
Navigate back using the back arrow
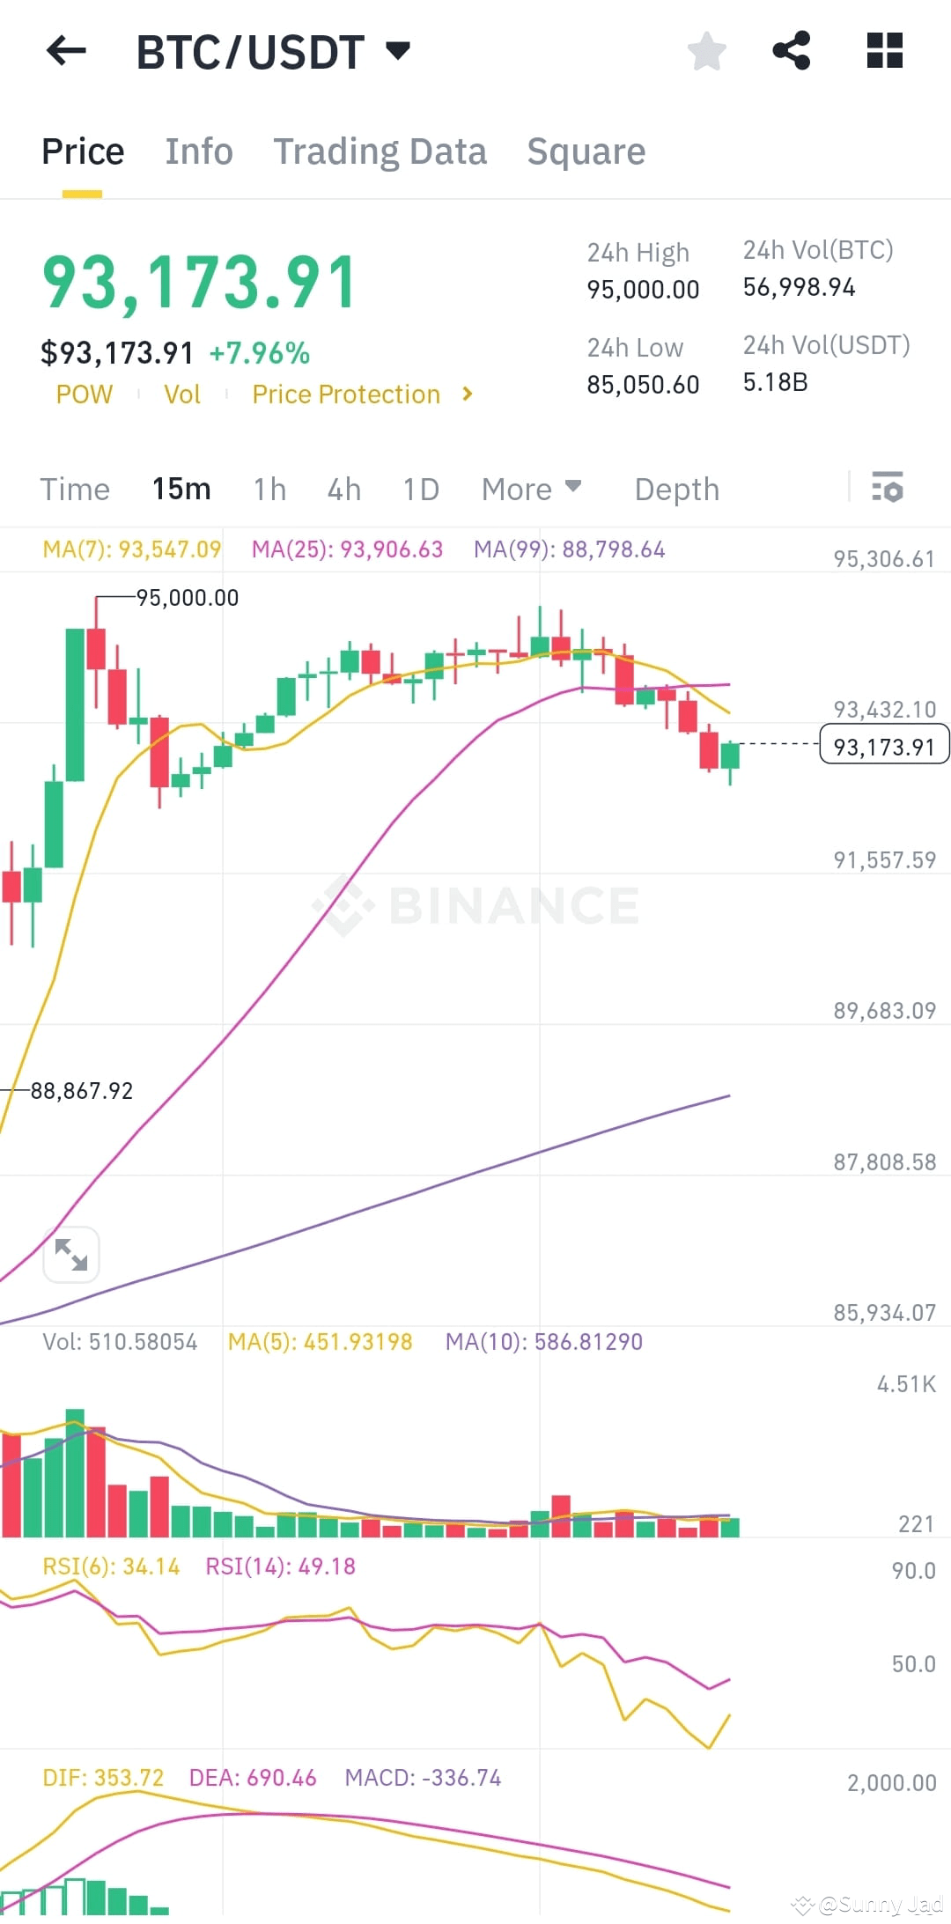pyautogui.click(x=66, y=50)
